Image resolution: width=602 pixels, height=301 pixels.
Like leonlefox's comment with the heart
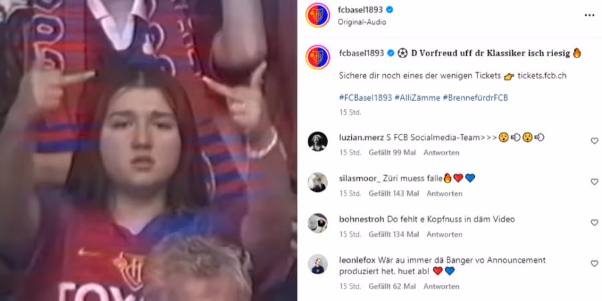pos(595,264)
